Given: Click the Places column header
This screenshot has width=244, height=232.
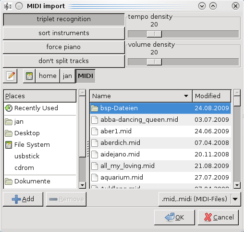Looking at the screenshot, I should (40, 96).
